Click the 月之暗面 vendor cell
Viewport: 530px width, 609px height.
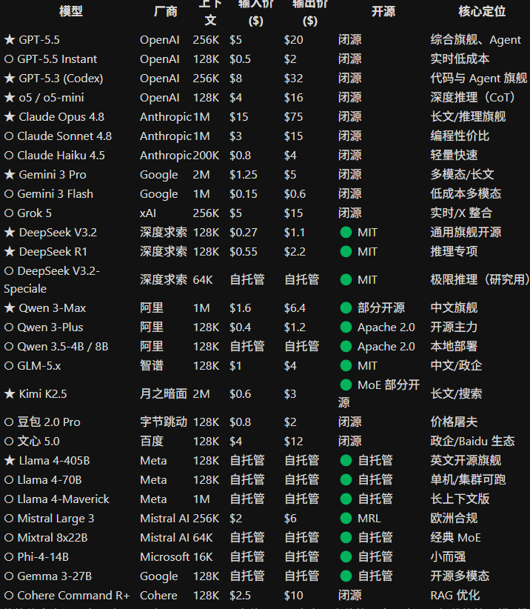pos(164,394)
